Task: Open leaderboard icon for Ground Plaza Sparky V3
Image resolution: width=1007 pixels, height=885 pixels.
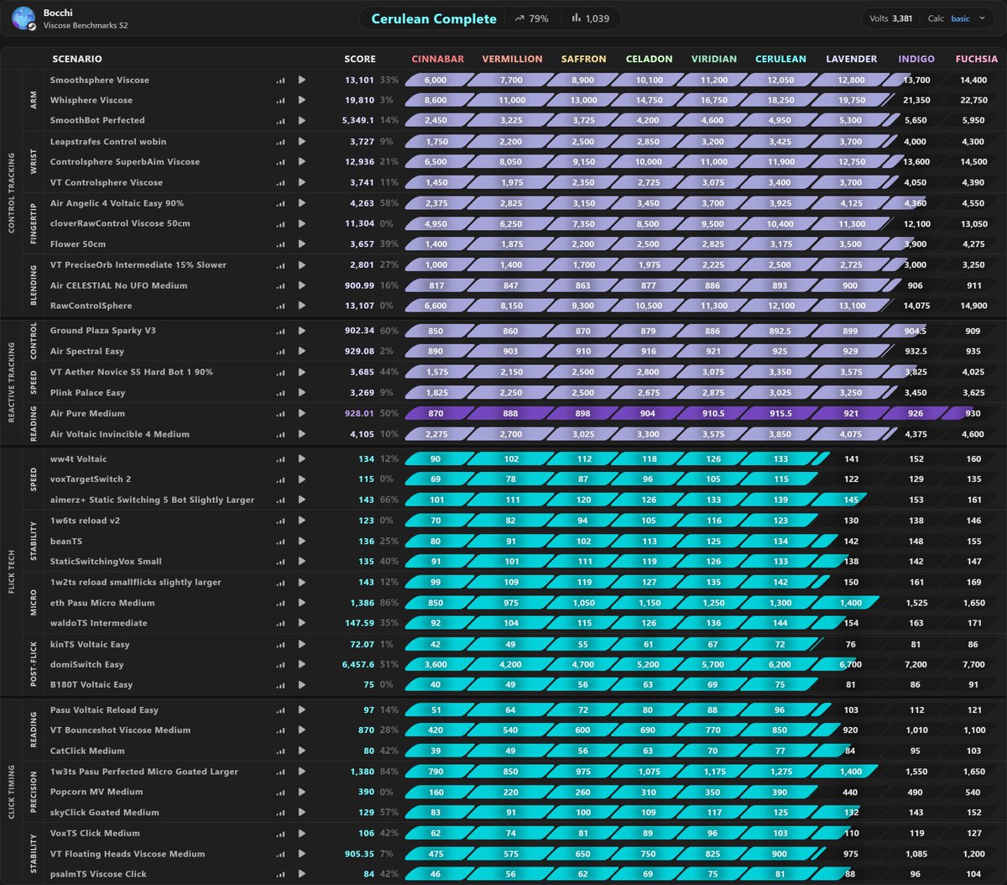Action: 280,331
